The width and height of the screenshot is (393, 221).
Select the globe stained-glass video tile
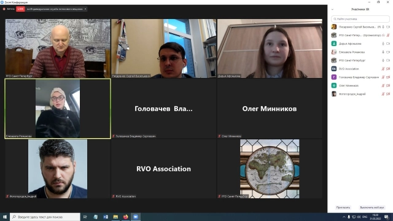(x=270, y=169)
